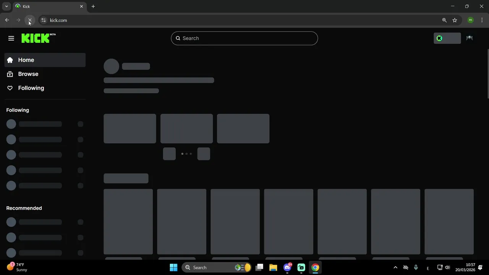
Task: Open Chrome's three-dot menu
Action: (482, 20)
